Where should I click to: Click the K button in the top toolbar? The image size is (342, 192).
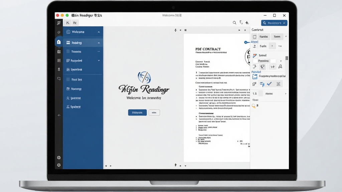point(67,23)
